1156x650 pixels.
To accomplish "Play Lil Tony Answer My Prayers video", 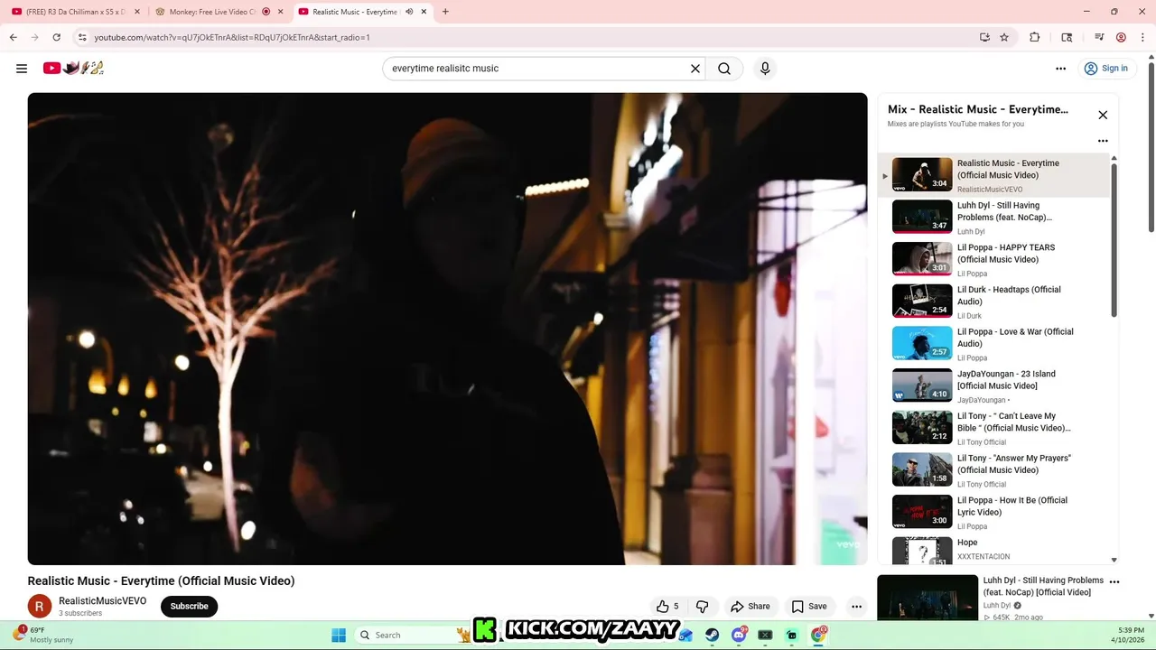I will click(x=993, y=469).
